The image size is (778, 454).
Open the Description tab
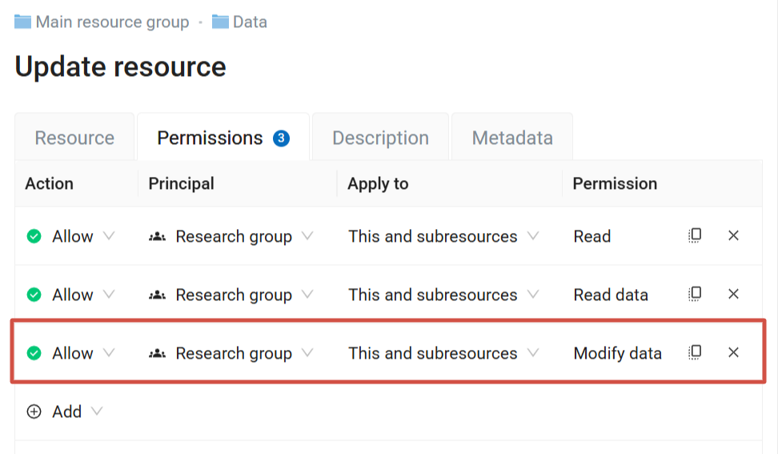click(x=380, y=138)
